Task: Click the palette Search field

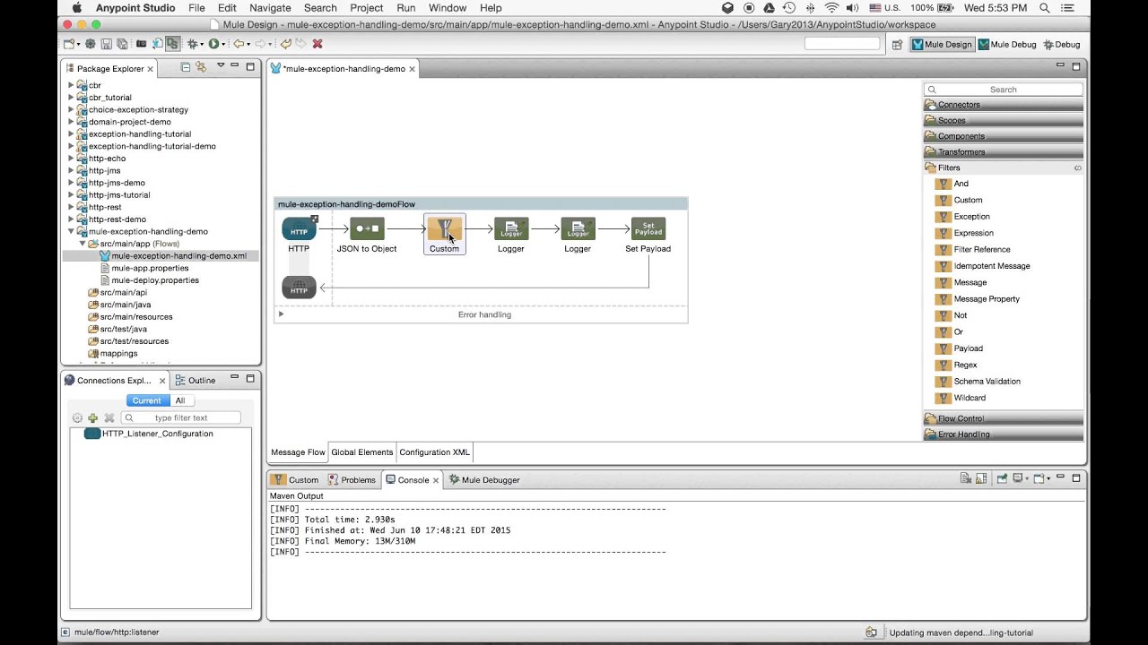Action: coord(1003,90)
